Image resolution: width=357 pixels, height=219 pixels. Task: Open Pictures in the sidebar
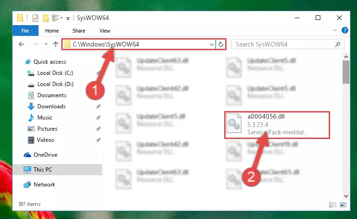[47, 129]
